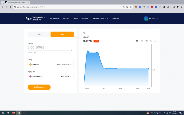Image resolution: width=184 pixels, height=115 pixels.
Task: Bookmark this page with the star icon
Action: (x=131, y=7)
